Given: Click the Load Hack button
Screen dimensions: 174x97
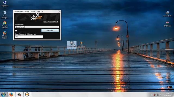Looking at the screenshot, I should pyautogui.click(x=50, y=30).
